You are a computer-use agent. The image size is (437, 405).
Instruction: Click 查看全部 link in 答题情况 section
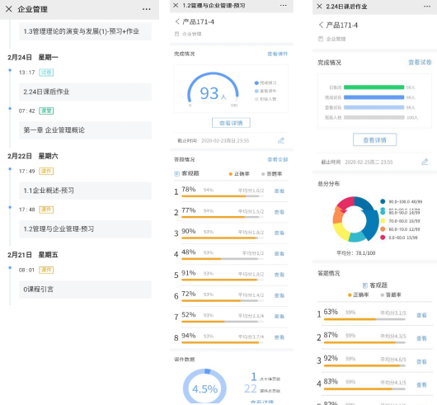pyautogui.click(x=278, y=159)
